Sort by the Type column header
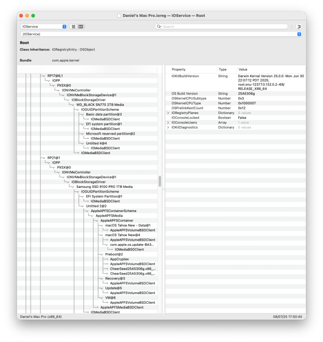 [222, 69]
